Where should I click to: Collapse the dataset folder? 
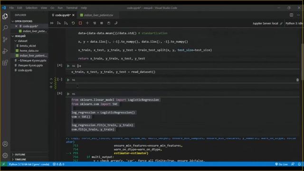click(x=16, y=41)
